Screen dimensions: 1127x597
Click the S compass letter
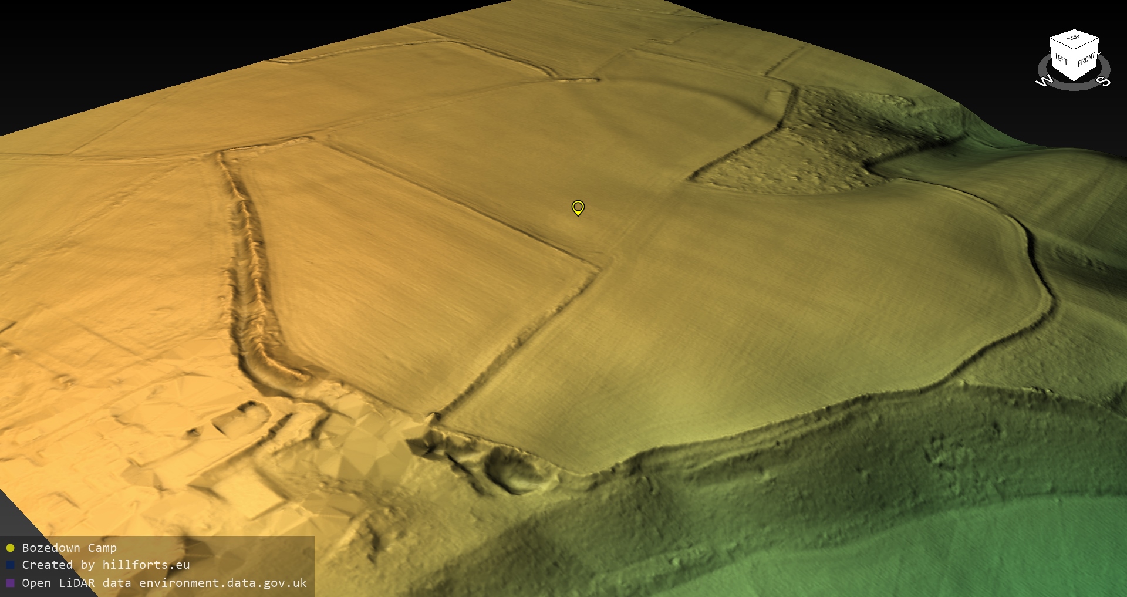click(1104, 81)
